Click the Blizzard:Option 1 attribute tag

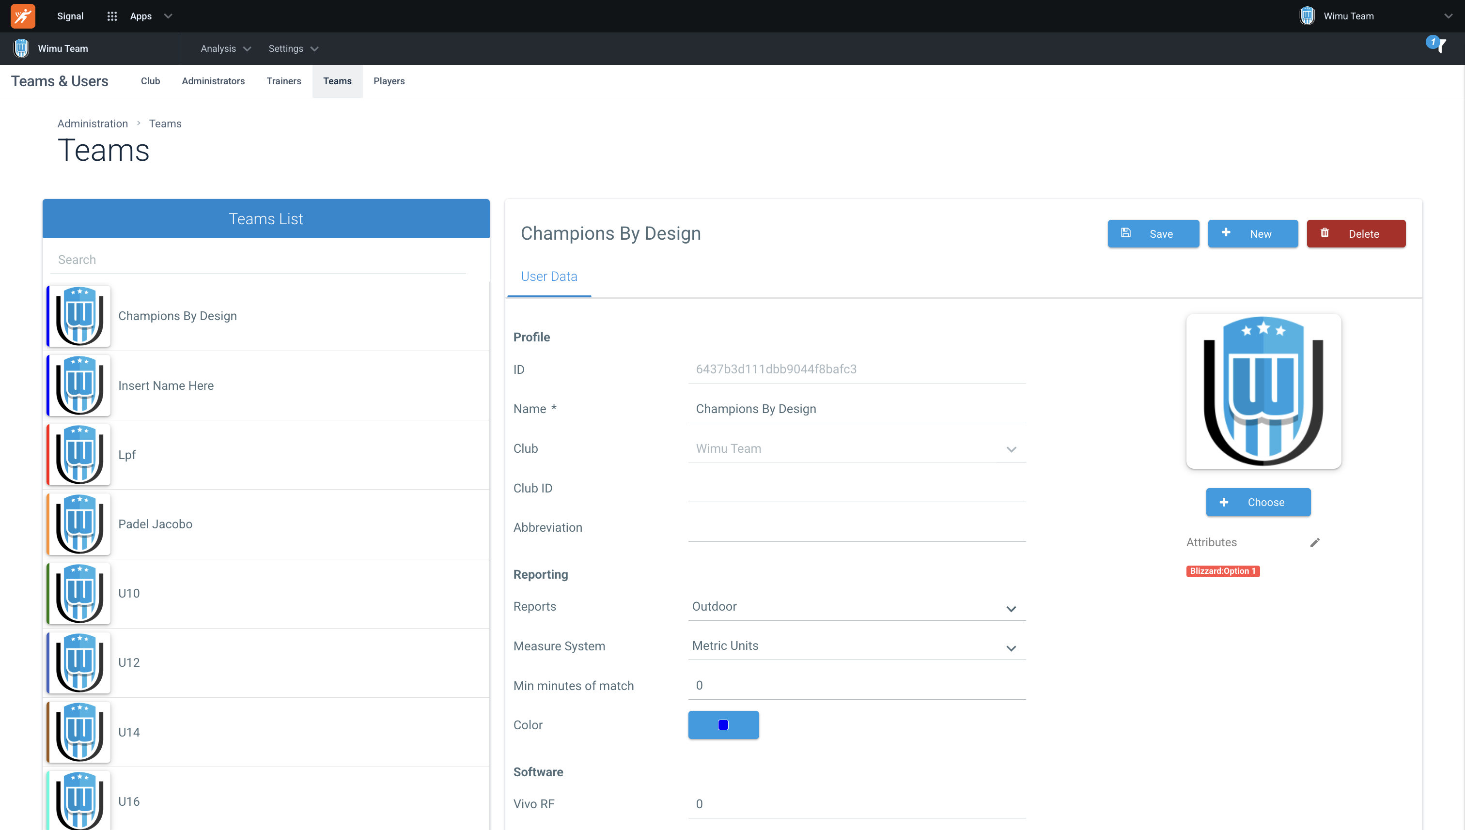tap(1223, 571)
